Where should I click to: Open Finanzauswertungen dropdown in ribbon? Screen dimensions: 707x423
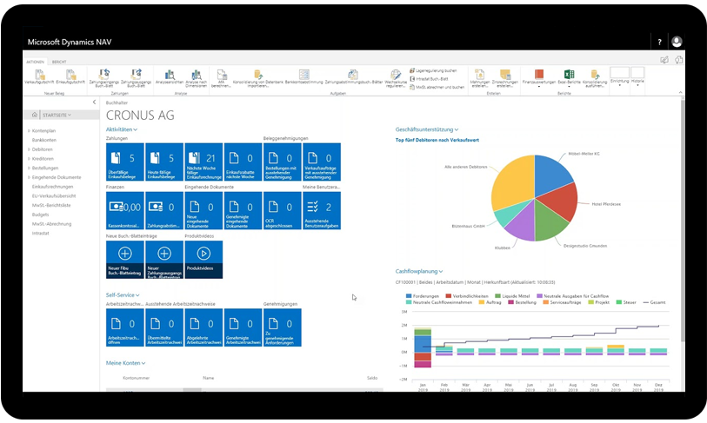[x=539, y=78]
